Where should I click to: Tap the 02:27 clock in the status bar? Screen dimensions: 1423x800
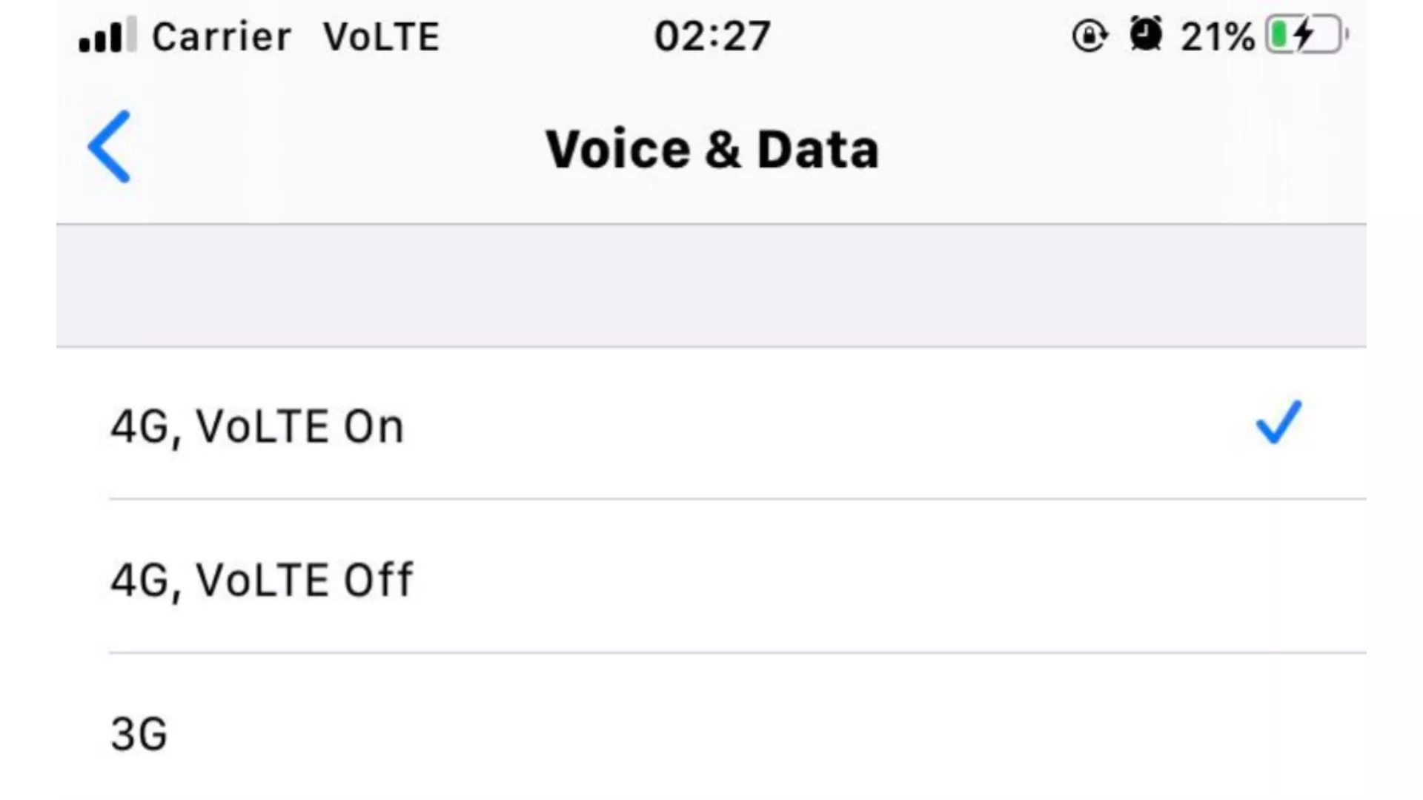[x=713, y=36]
